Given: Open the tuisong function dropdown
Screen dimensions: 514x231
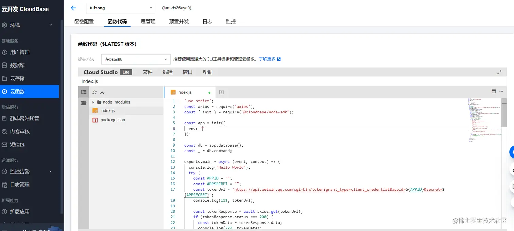Looking at the screenshot, I should click(121, 8).
